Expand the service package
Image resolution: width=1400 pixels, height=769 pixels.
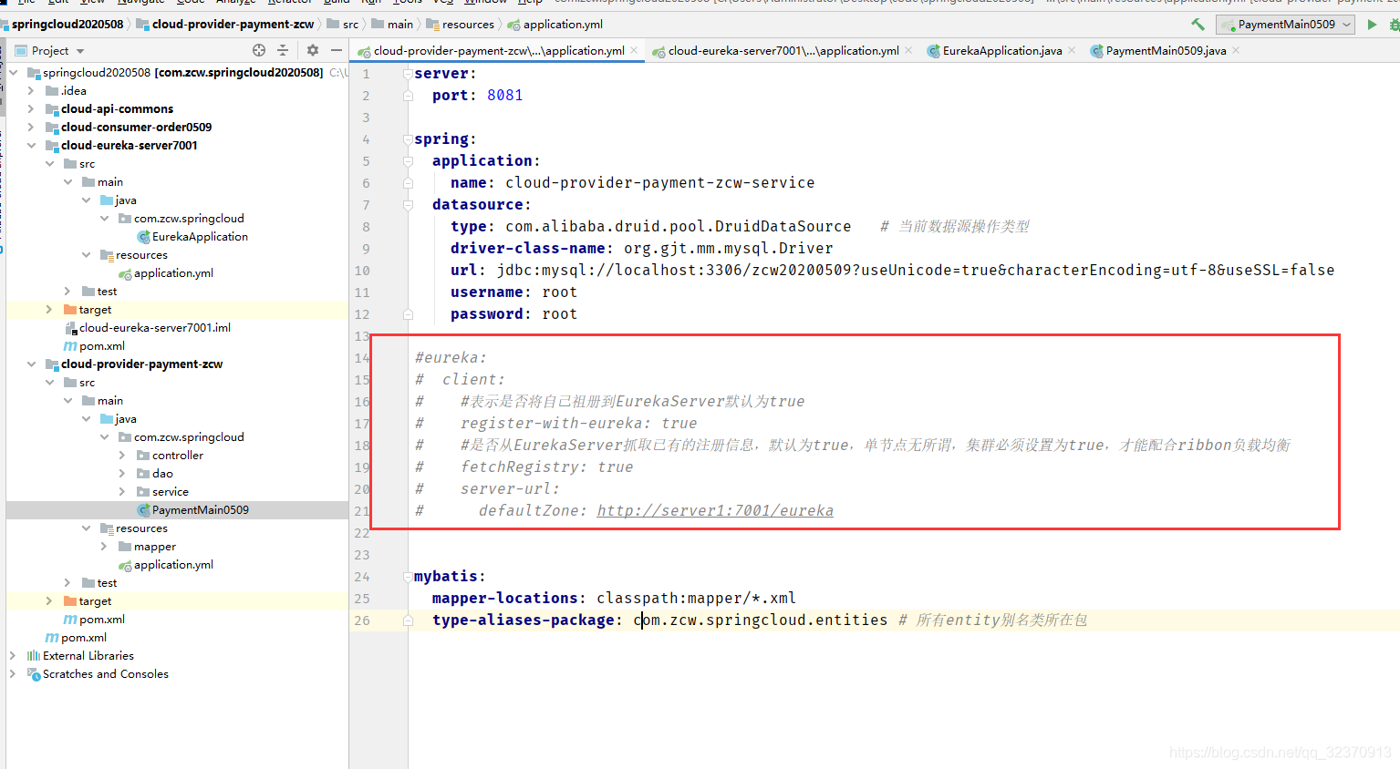click(122, 492)
